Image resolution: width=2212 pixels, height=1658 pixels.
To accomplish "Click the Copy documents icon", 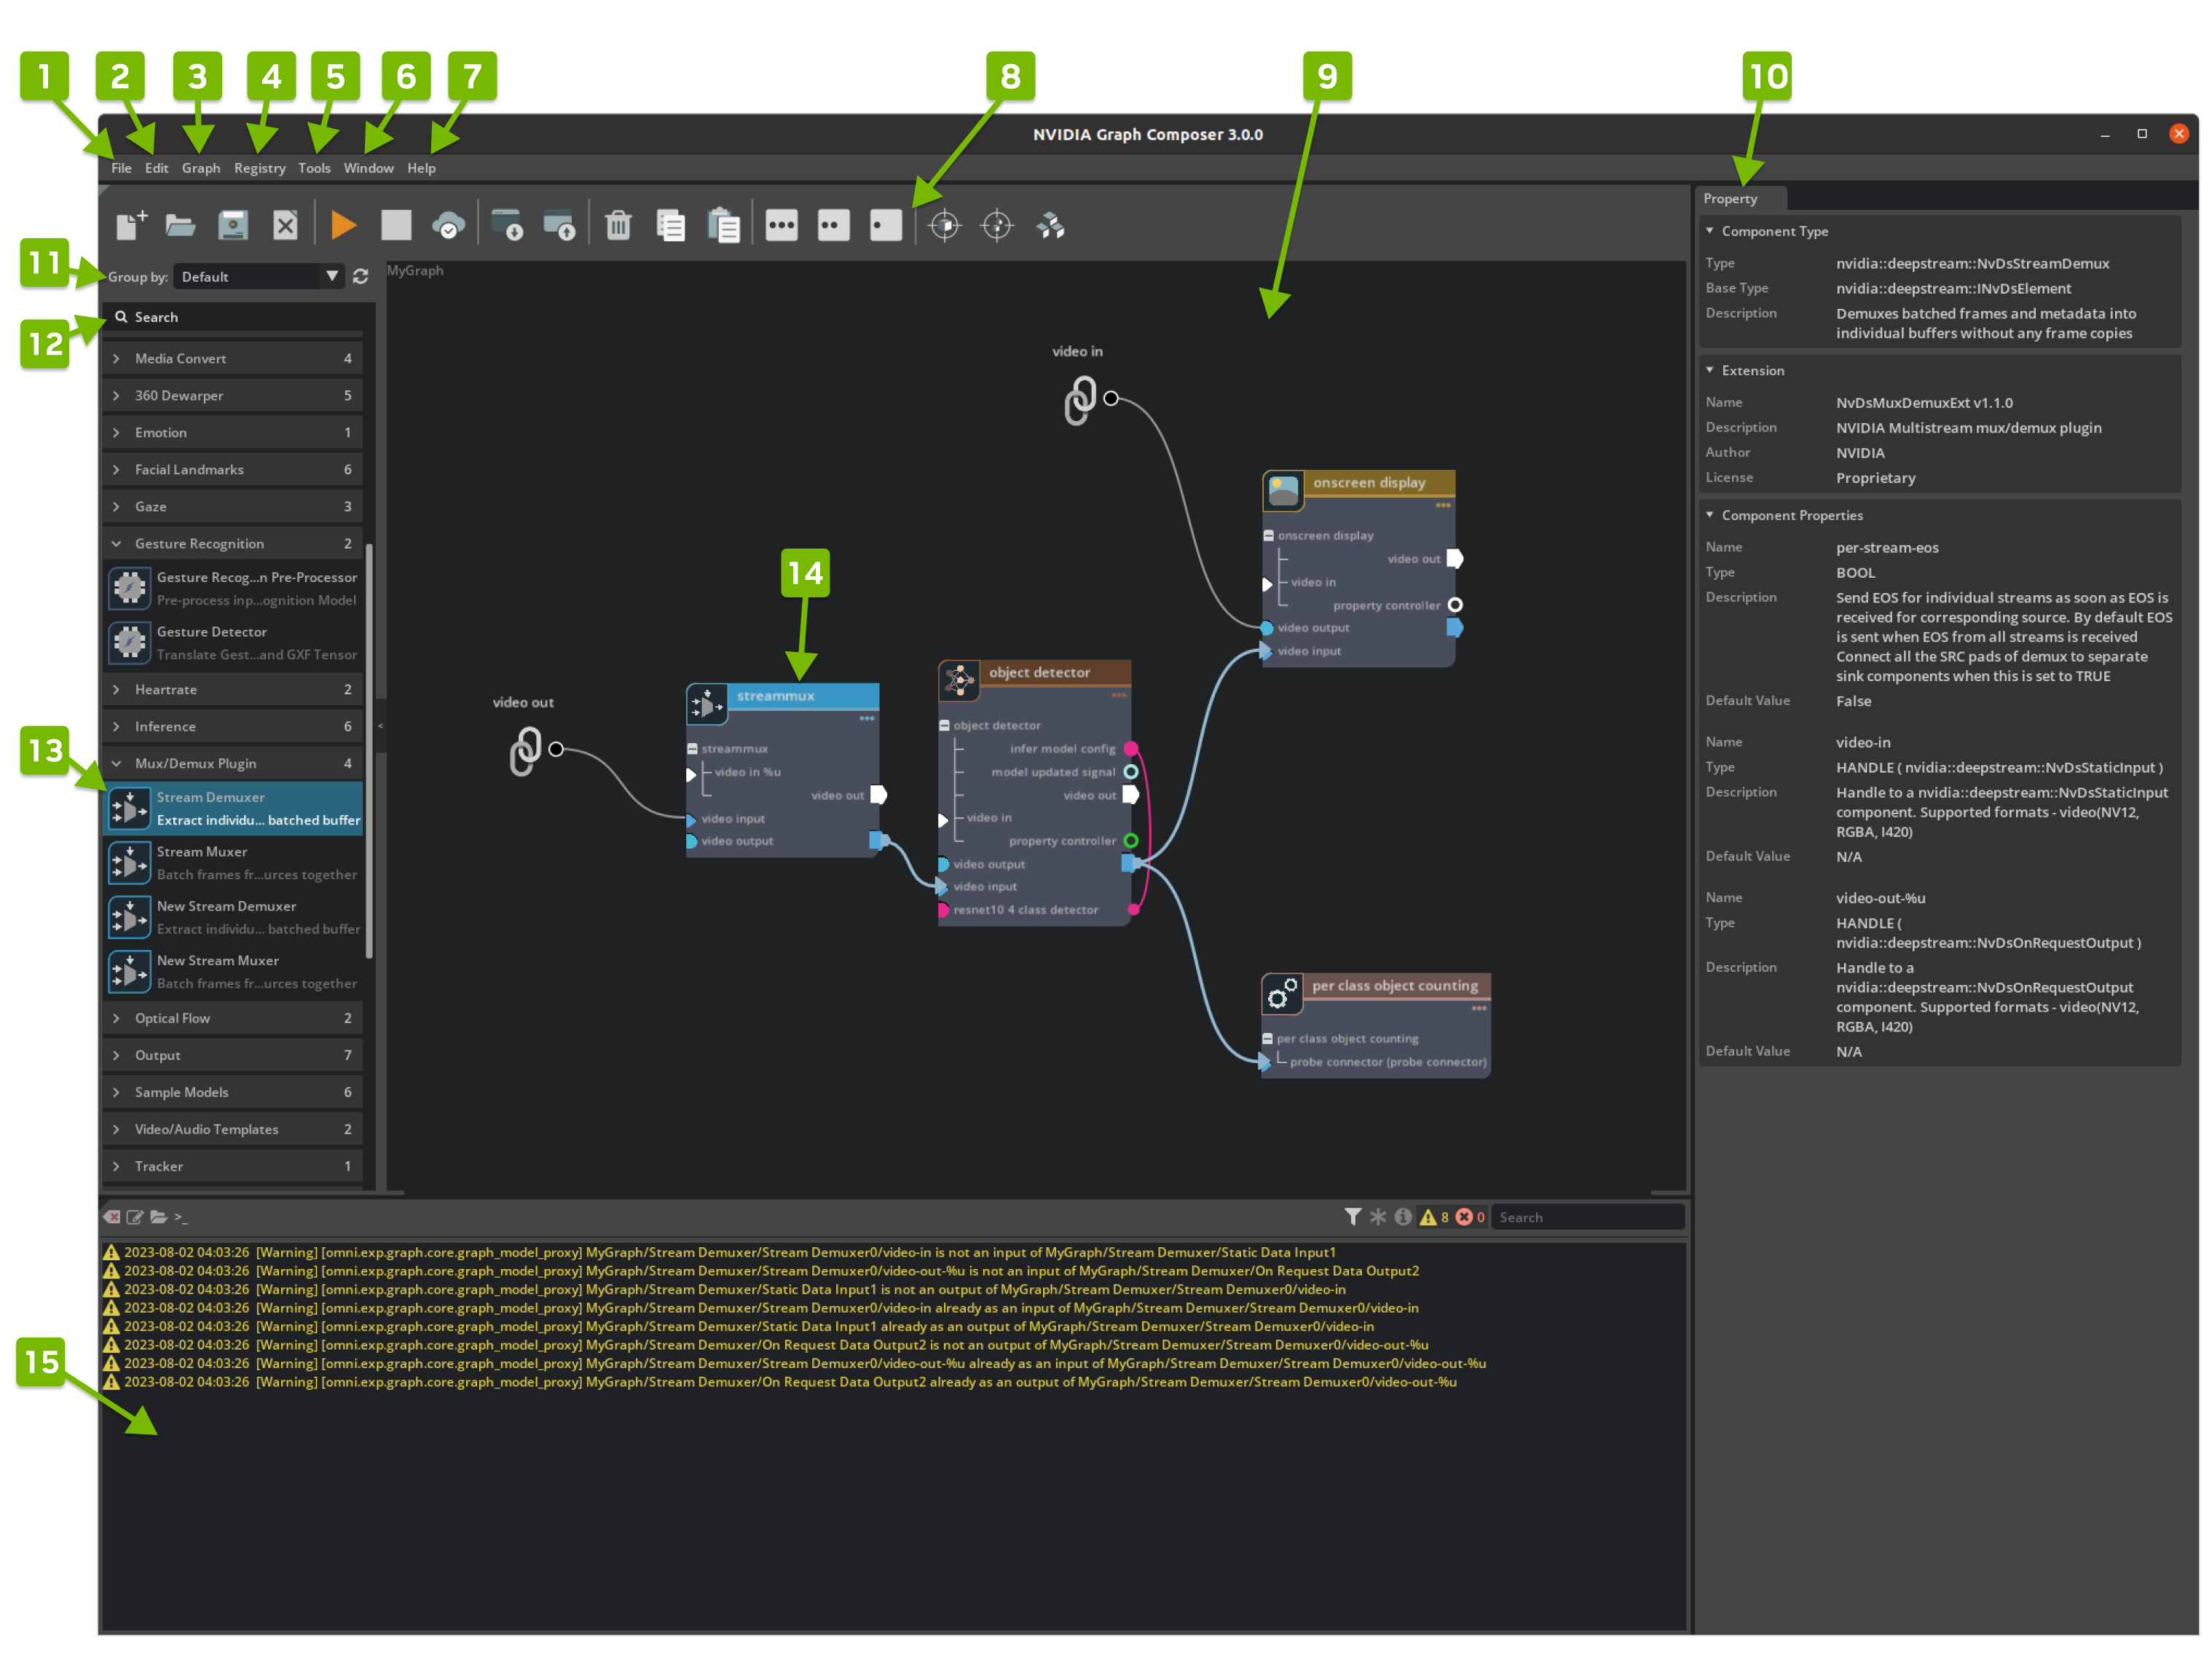I will [670, 225].
